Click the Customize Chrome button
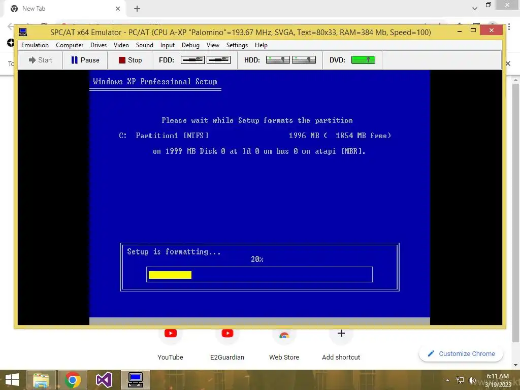 click(x=461, y=354)
